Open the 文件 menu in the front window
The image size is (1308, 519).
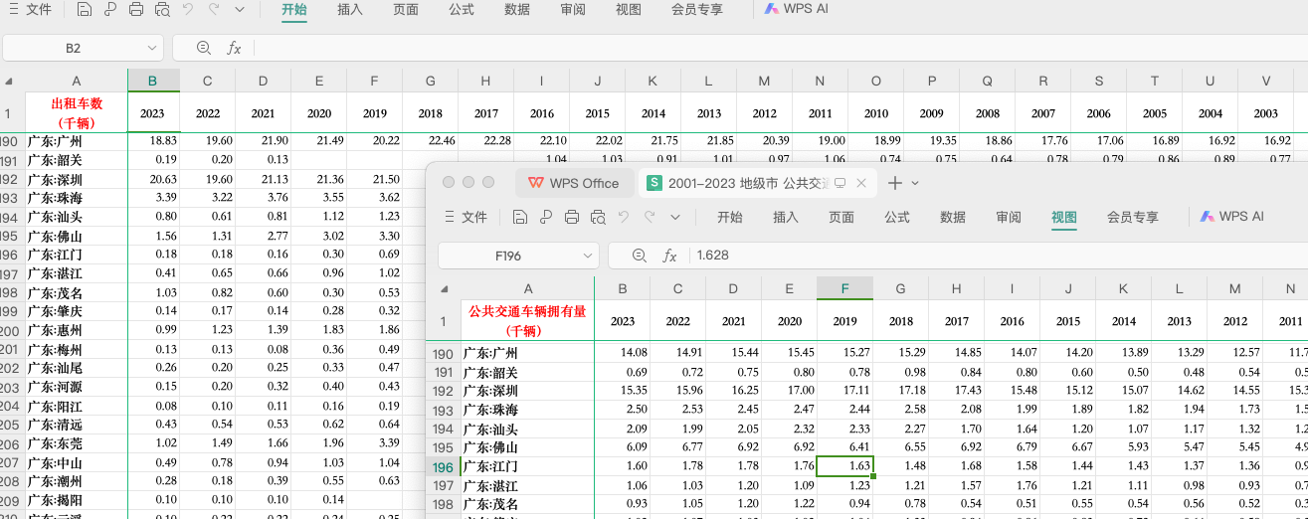466,217
